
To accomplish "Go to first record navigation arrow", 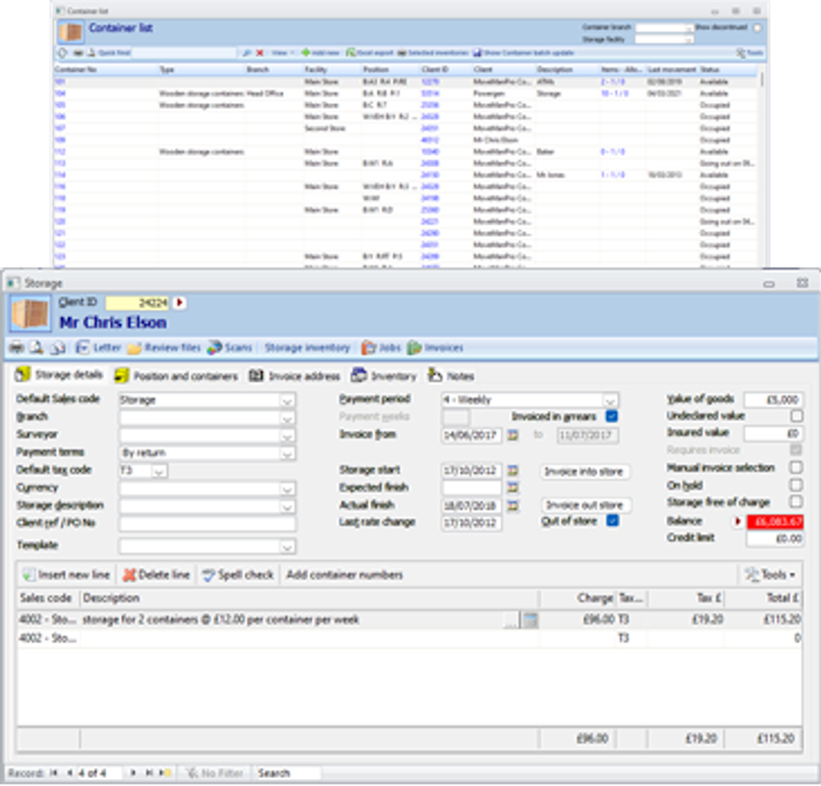I will pyautogui.click(x=54, y=773).
